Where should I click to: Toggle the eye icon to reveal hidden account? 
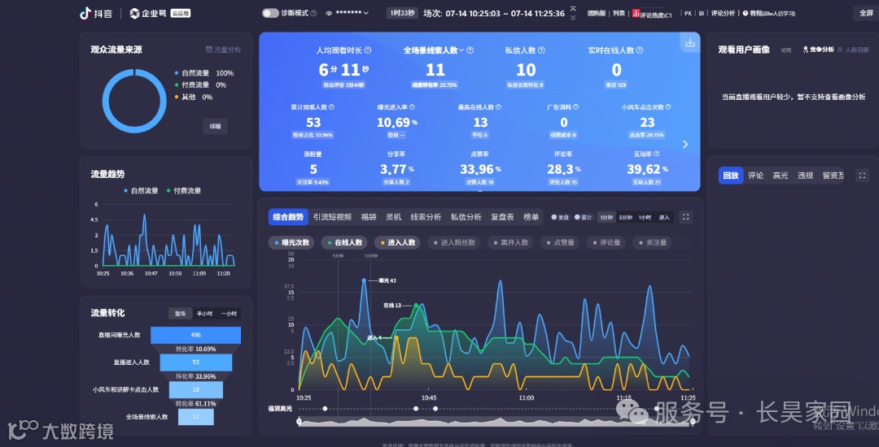(329, 14)
